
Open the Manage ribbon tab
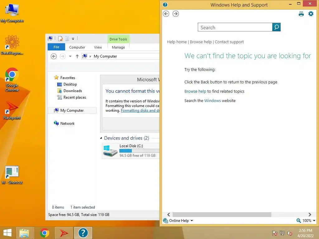118,47
